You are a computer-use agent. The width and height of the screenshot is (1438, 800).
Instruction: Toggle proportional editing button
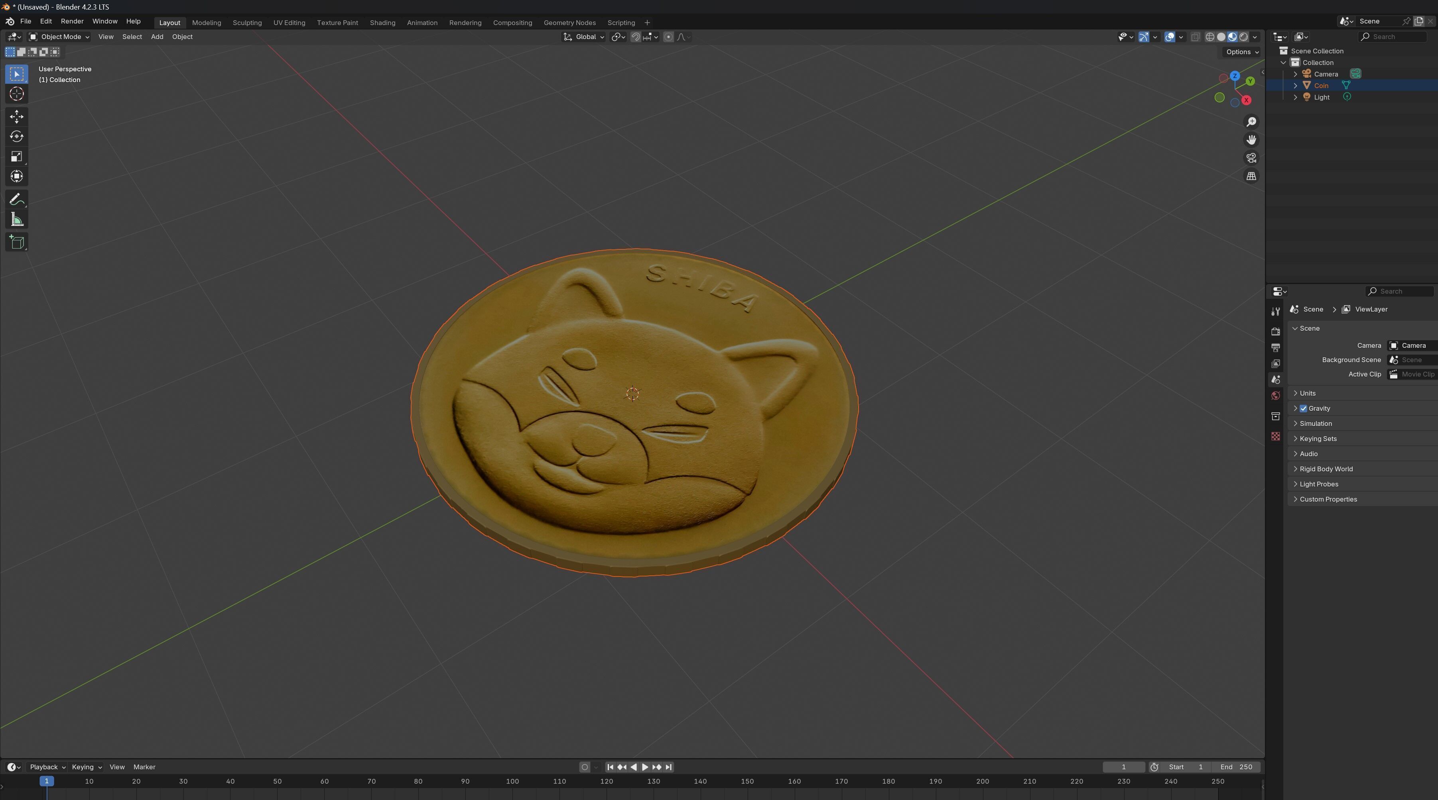(x=668, y=37)
